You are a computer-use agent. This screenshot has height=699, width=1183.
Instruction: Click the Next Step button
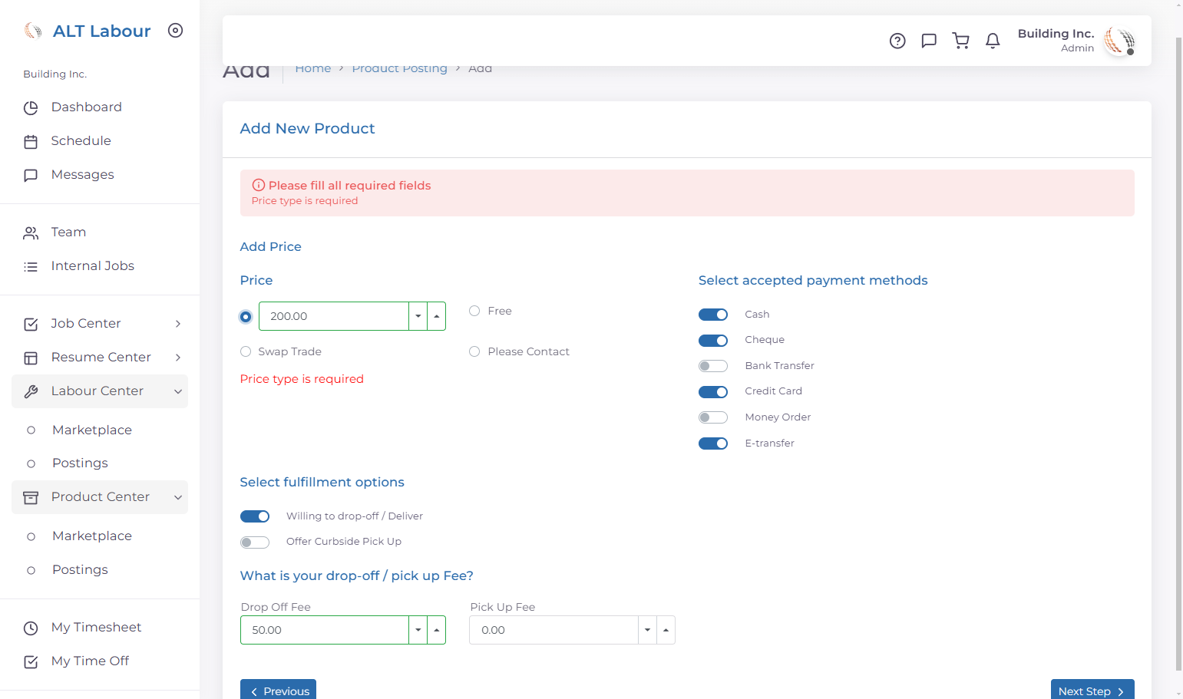pos(1092,691)
